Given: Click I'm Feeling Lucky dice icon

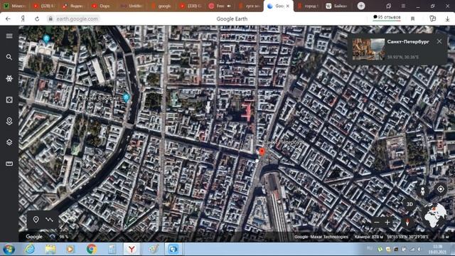Looking at the screenshot, I should point(9,100).
